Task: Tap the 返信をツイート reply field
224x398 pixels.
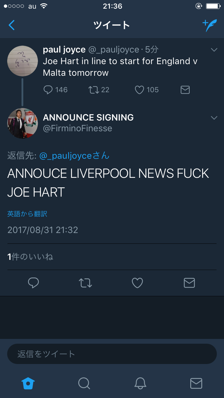Action: (112, 354)
